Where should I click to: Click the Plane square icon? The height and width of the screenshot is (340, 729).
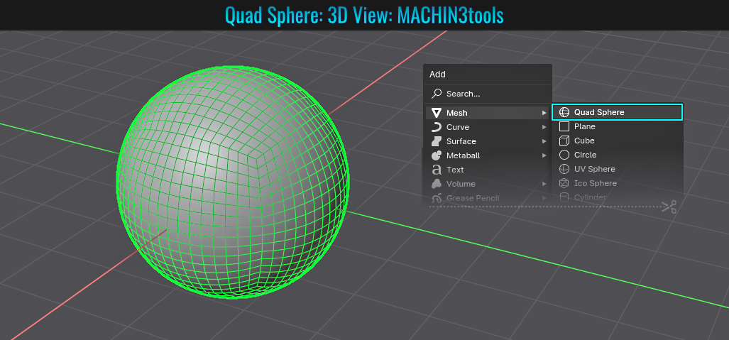564,126
